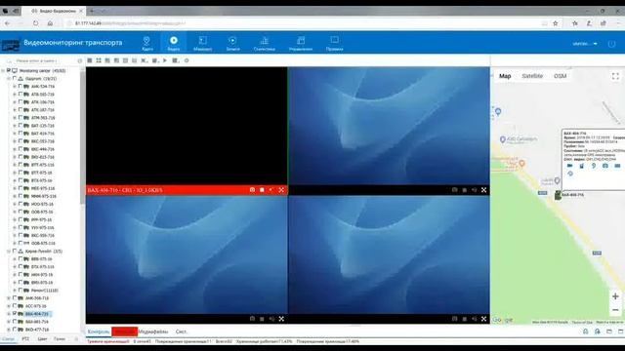The image size is (625, 351).
Task: Click the play icon in video toolbar
Action: click(165, 60)
